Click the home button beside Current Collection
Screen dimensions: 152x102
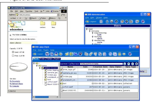pos(136,64)
